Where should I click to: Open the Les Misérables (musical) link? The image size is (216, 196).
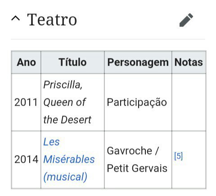69,160
